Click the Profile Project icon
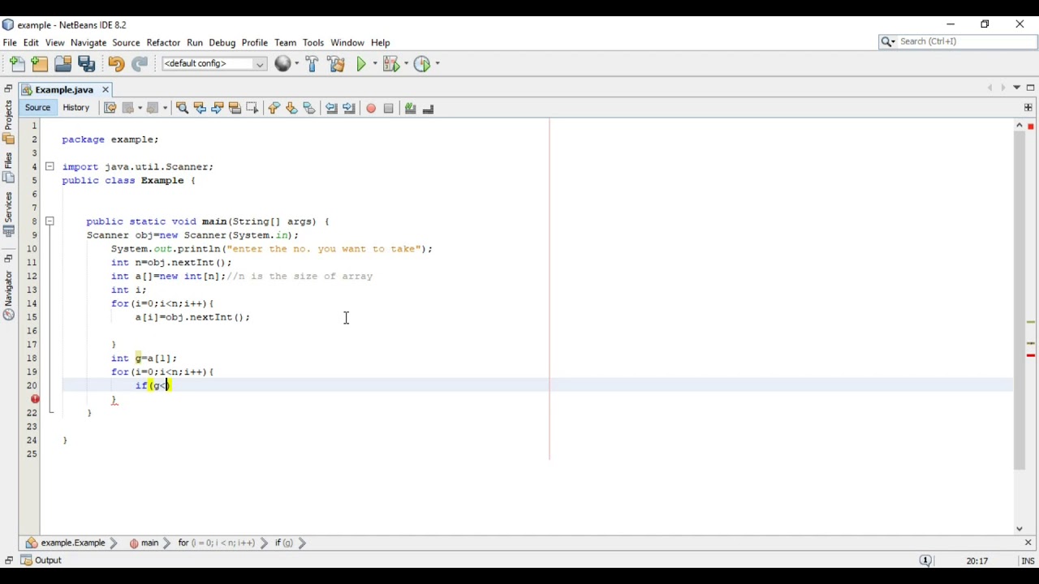 coord(423,63)
